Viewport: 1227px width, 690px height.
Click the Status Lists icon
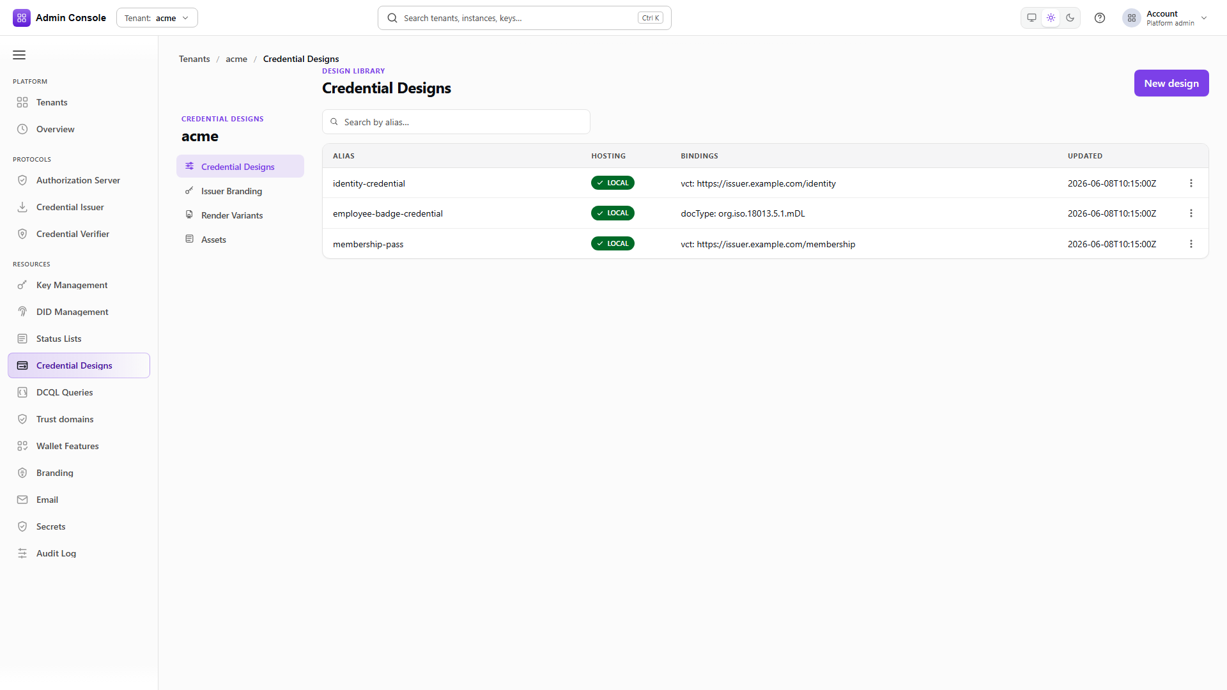22,339
